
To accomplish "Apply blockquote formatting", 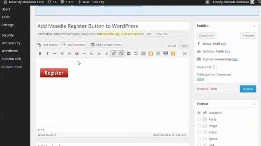I will [x=77, y=54].
